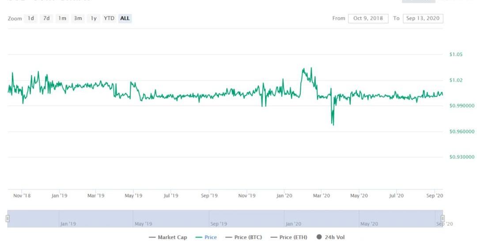The height and width of the screenshot is (241, 477).
Task: Click the From date field Oct 9, 2018
Action: (x=368, y=19)
